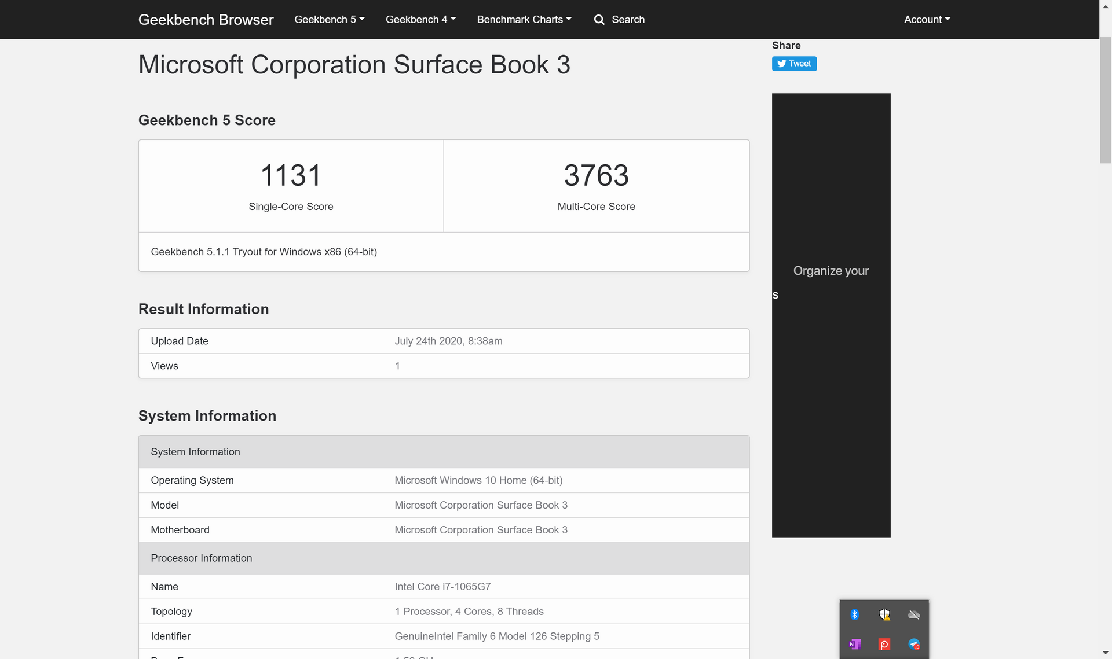1112x659 pixels.
Task: Open the Geekbench 5 dropdown menu
Action: [x=329, y=19]
